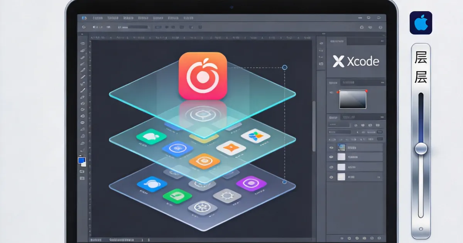Screen dimensions: 463x243
Task: Click the upper circular handle of the dashed selection
Action: tap(285, 67)
